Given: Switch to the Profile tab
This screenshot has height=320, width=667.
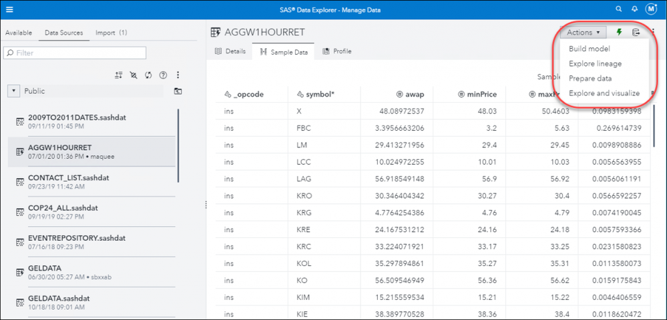Looking at the screenshot, I should pos(337,51).
